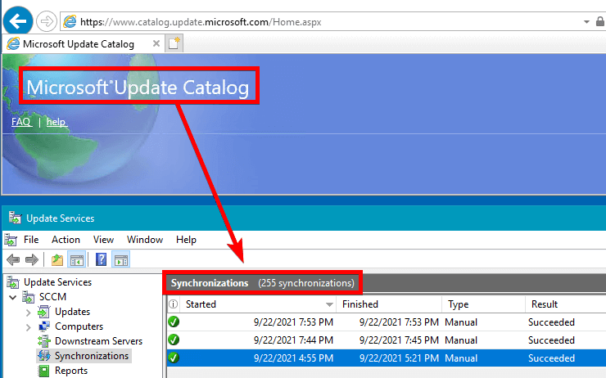
Task: Select the SCCM server tree node
Action: (52, 297)
